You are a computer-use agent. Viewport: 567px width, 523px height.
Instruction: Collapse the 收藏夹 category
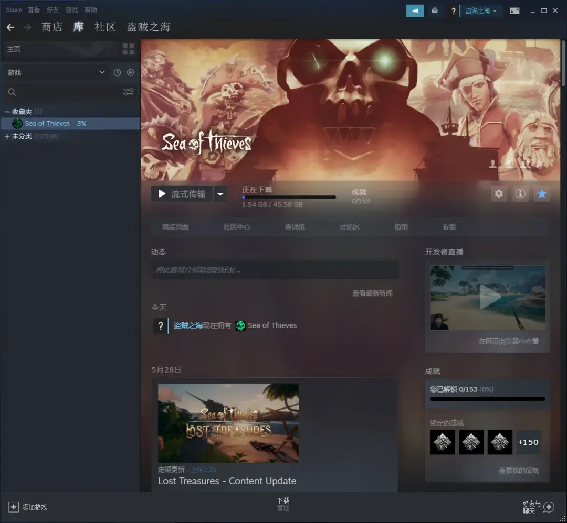click(7, 112)
